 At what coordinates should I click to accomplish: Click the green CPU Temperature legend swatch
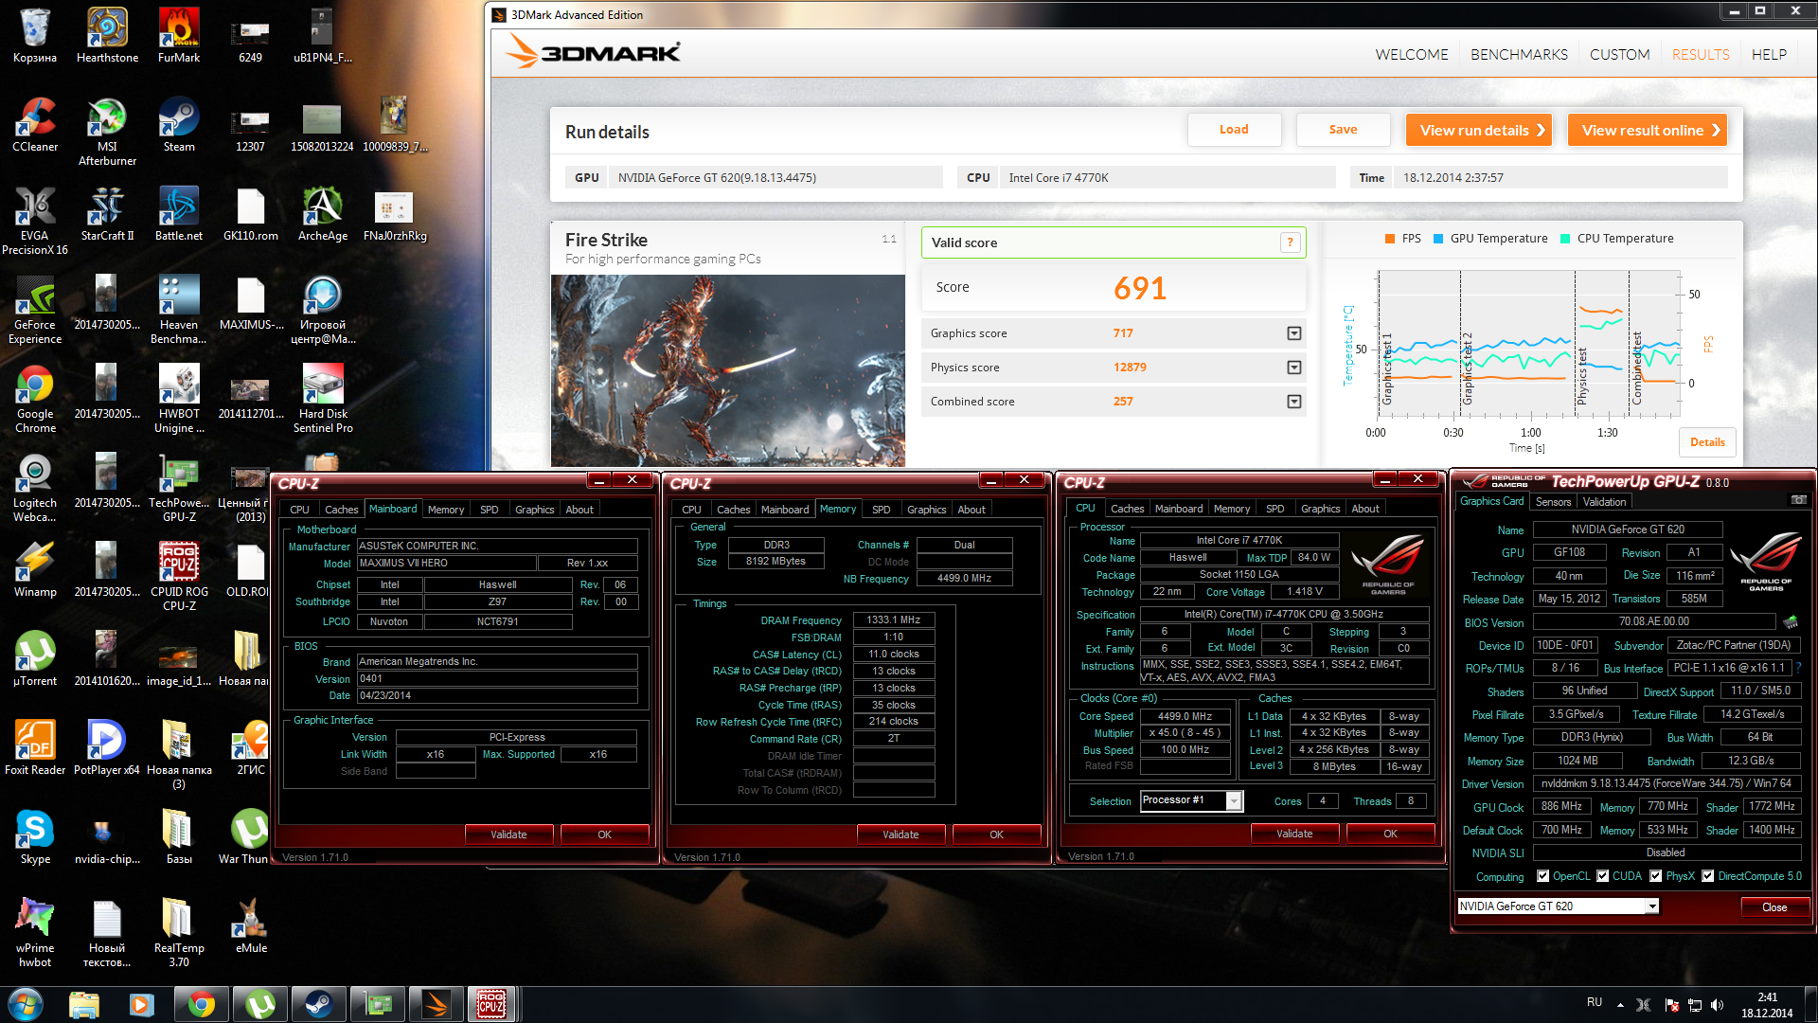tap(1565, 239)
